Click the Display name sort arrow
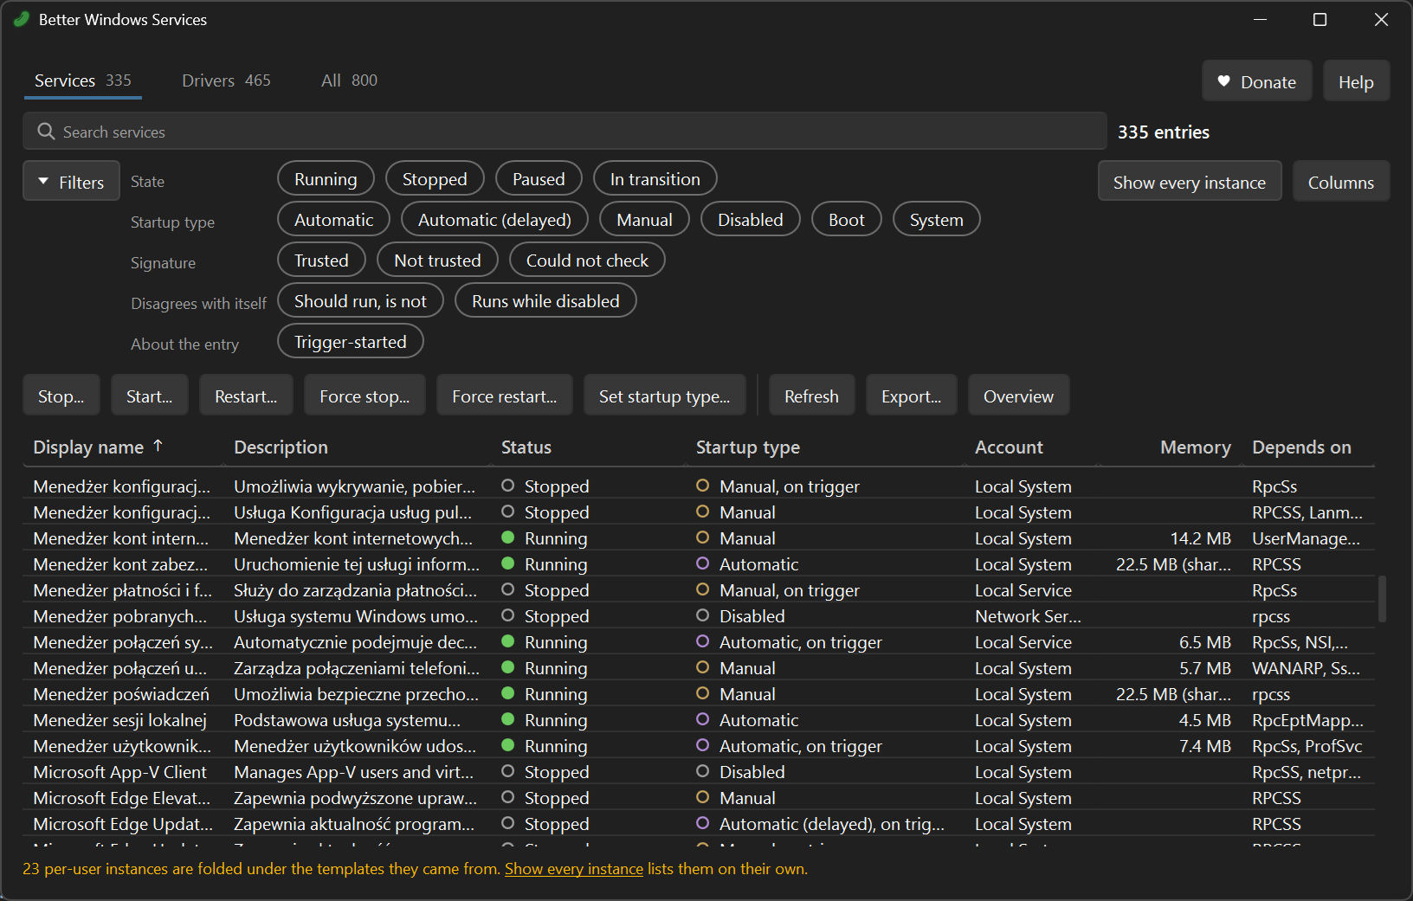 (x=158, y=446)
